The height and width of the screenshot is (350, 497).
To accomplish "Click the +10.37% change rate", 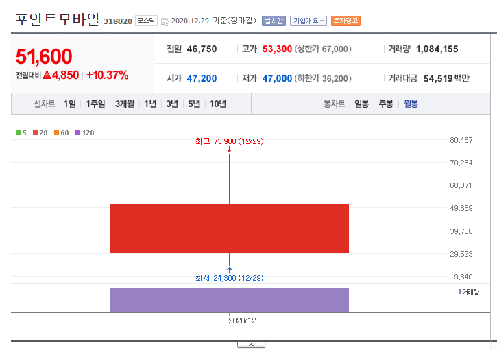I will [x=108, y=75].
